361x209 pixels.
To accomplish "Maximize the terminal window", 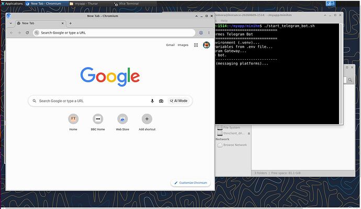I will coord(335,15).
